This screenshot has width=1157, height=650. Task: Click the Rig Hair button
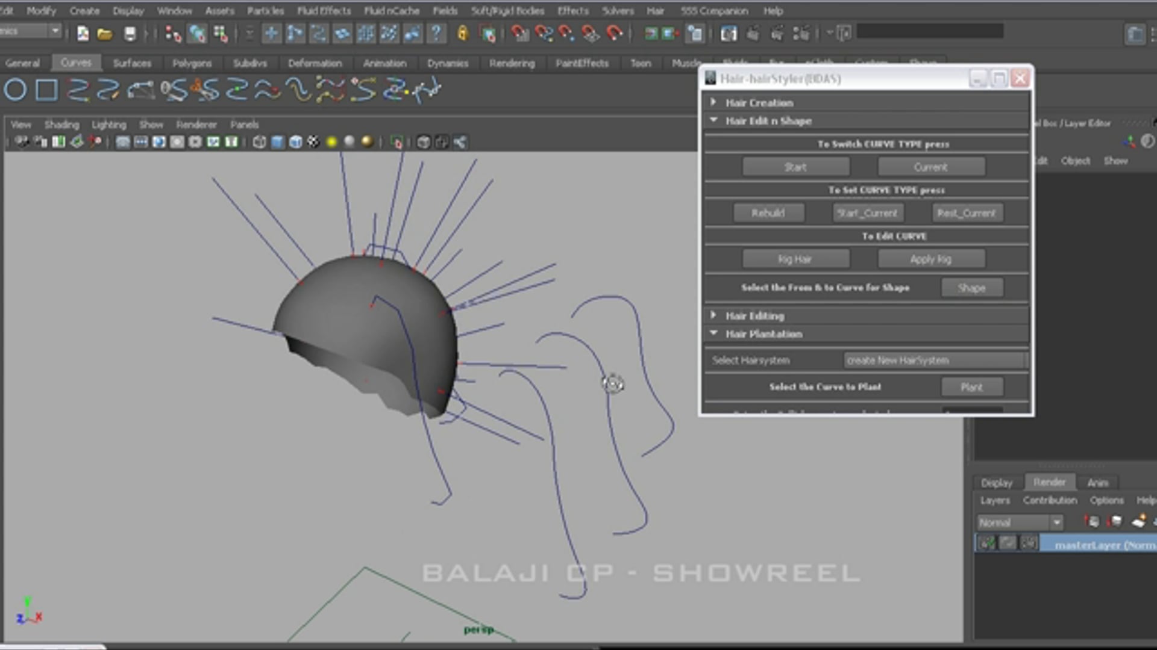click(x=795, y=259)
